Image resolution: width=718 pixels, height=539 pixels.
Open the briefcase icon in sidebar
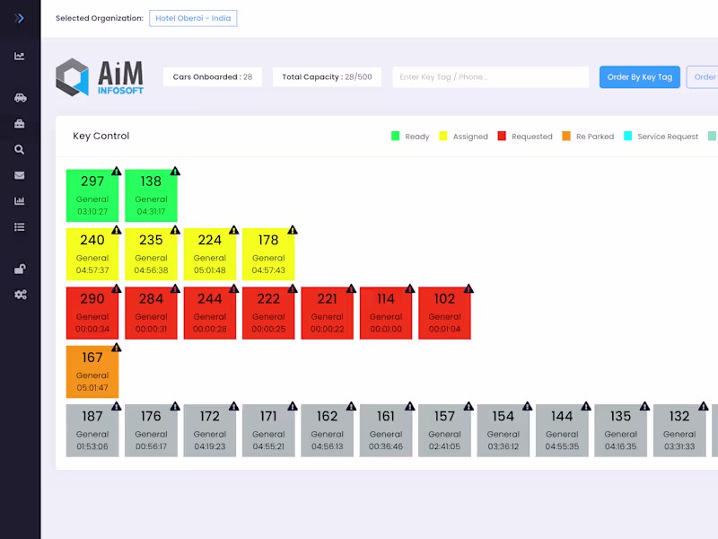pyautogui.click(x=19, y=124)
